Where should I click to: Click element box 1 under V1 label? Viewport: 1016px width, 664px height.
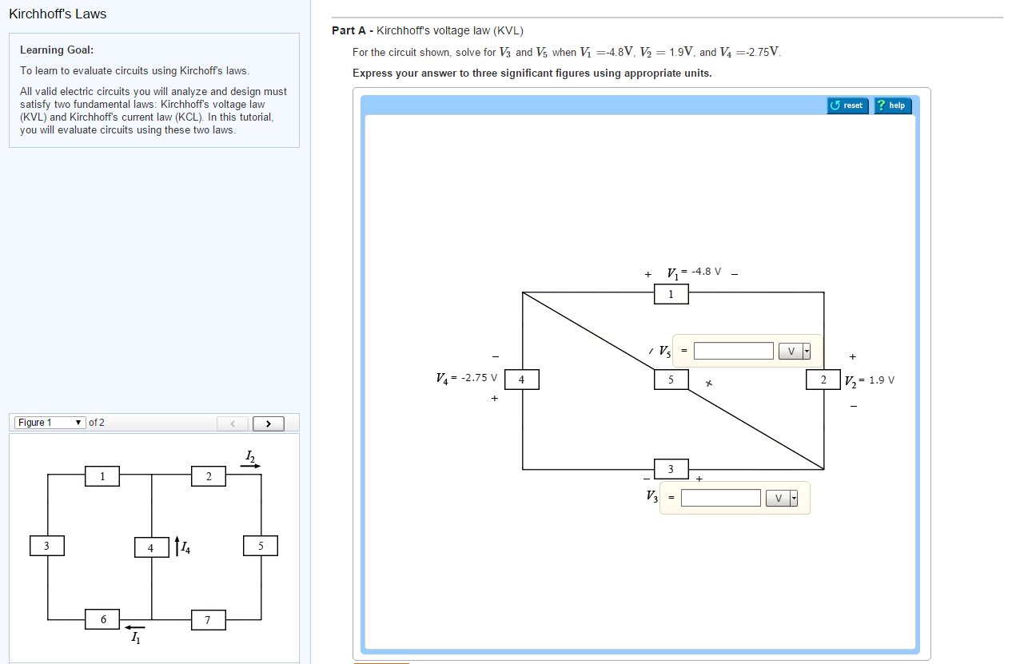671,294
